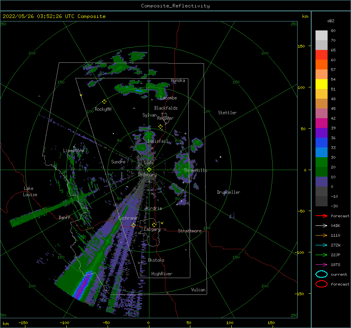Click the Stettler label

(227, 113)
